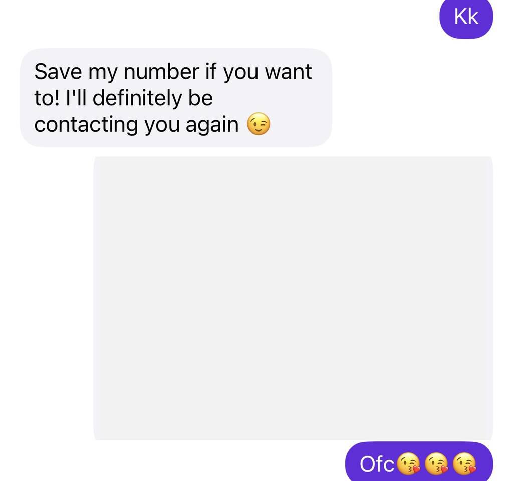Select the grey "Save my number" bubble background
This screenshot has width=513, height=481.
point(176,98)
